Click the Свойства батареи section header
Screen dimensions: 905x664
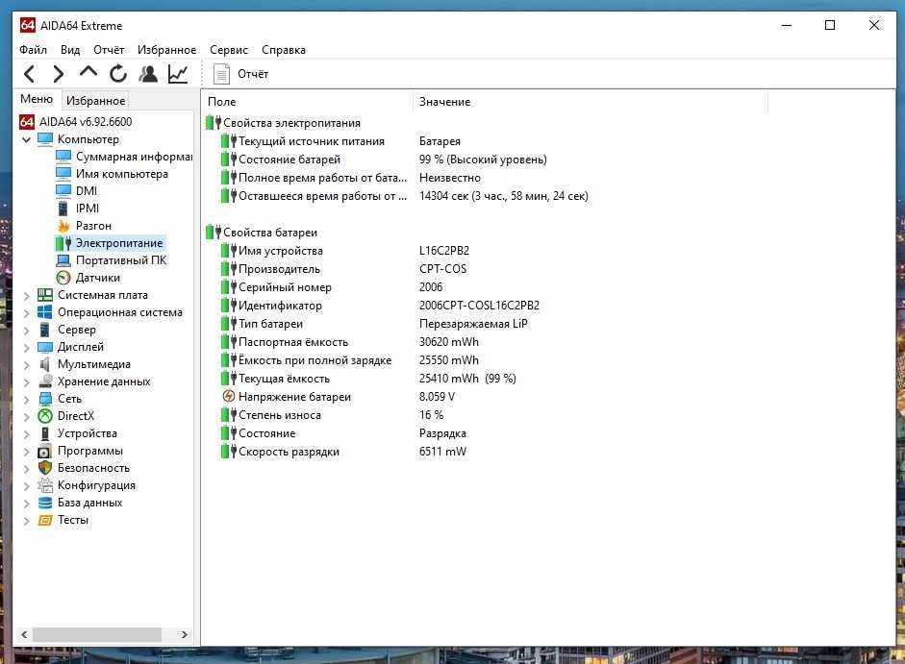pos(270,233)
